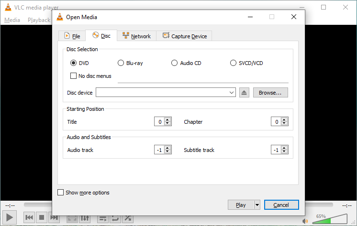Viewport: 357px width, 226px height.
Task: Close the Open Media dialog
Action: 294,17
